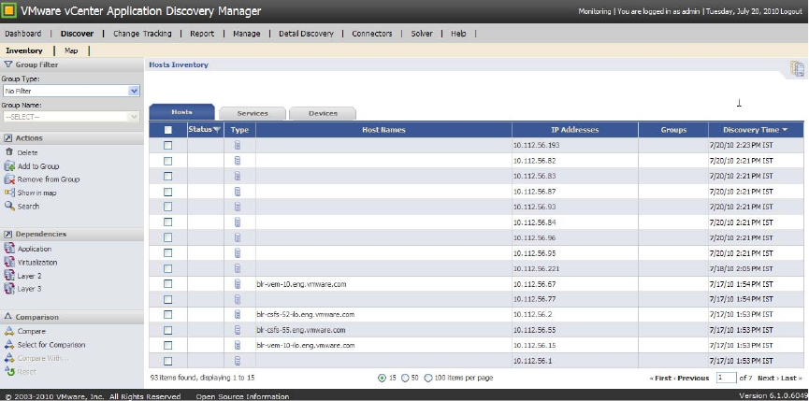Click the VMware logo icon
The height and width of the screenshot is (401, 809).
coord(9,10)
